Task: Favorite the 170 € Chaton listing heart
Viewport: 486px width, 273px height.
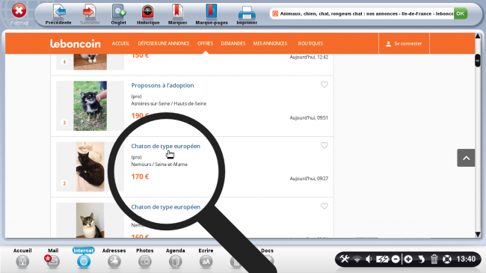Action: pyautogui.click(x=324, y=145)
